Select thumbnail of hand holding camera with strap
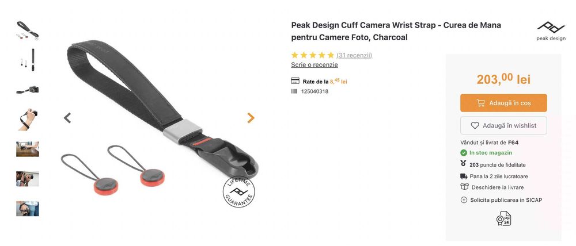Screen dimensions: 576x246 click(x=28, y=119)
